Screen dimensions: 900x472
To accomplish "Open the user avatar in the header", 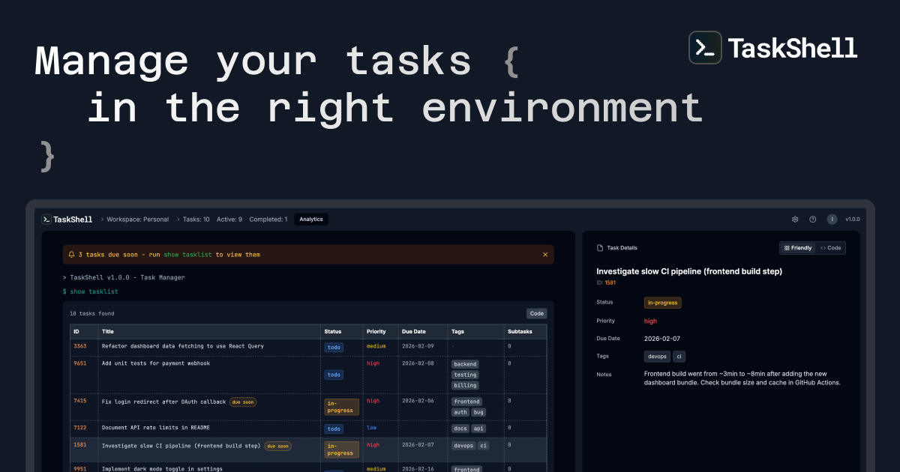I will [x=832, y=219].
